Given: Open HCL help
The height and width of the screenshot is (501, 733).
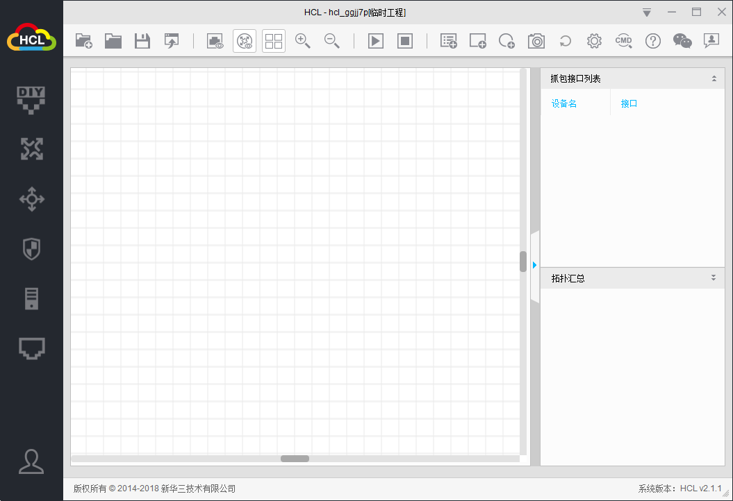Looking at the screenshot, I should [652, 41].
